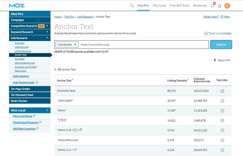The width and height of the screenshot is (243, 156).
Task: Open Resources menu
Action: (200, 6)
